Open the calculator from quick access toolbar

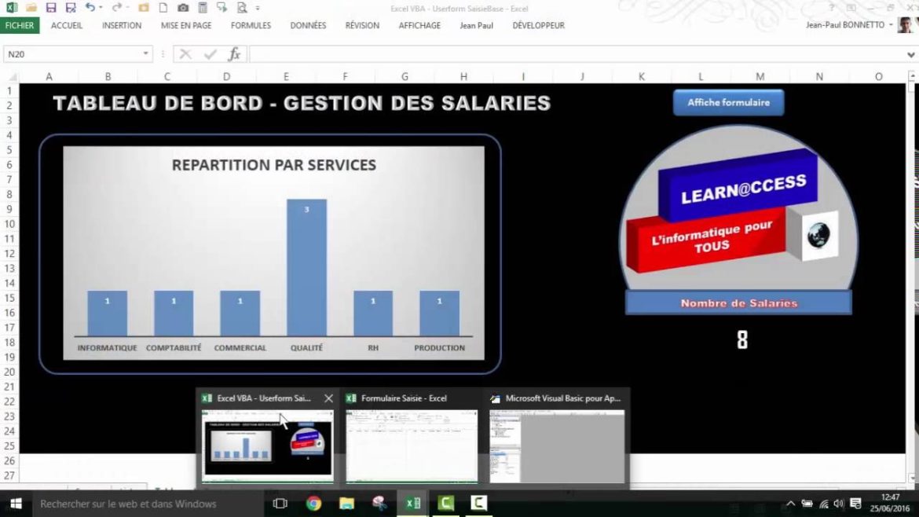(x=203, y=8)
